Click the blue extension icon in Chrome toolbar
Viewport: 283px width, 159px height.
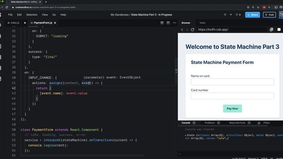[x=269, y=7]
